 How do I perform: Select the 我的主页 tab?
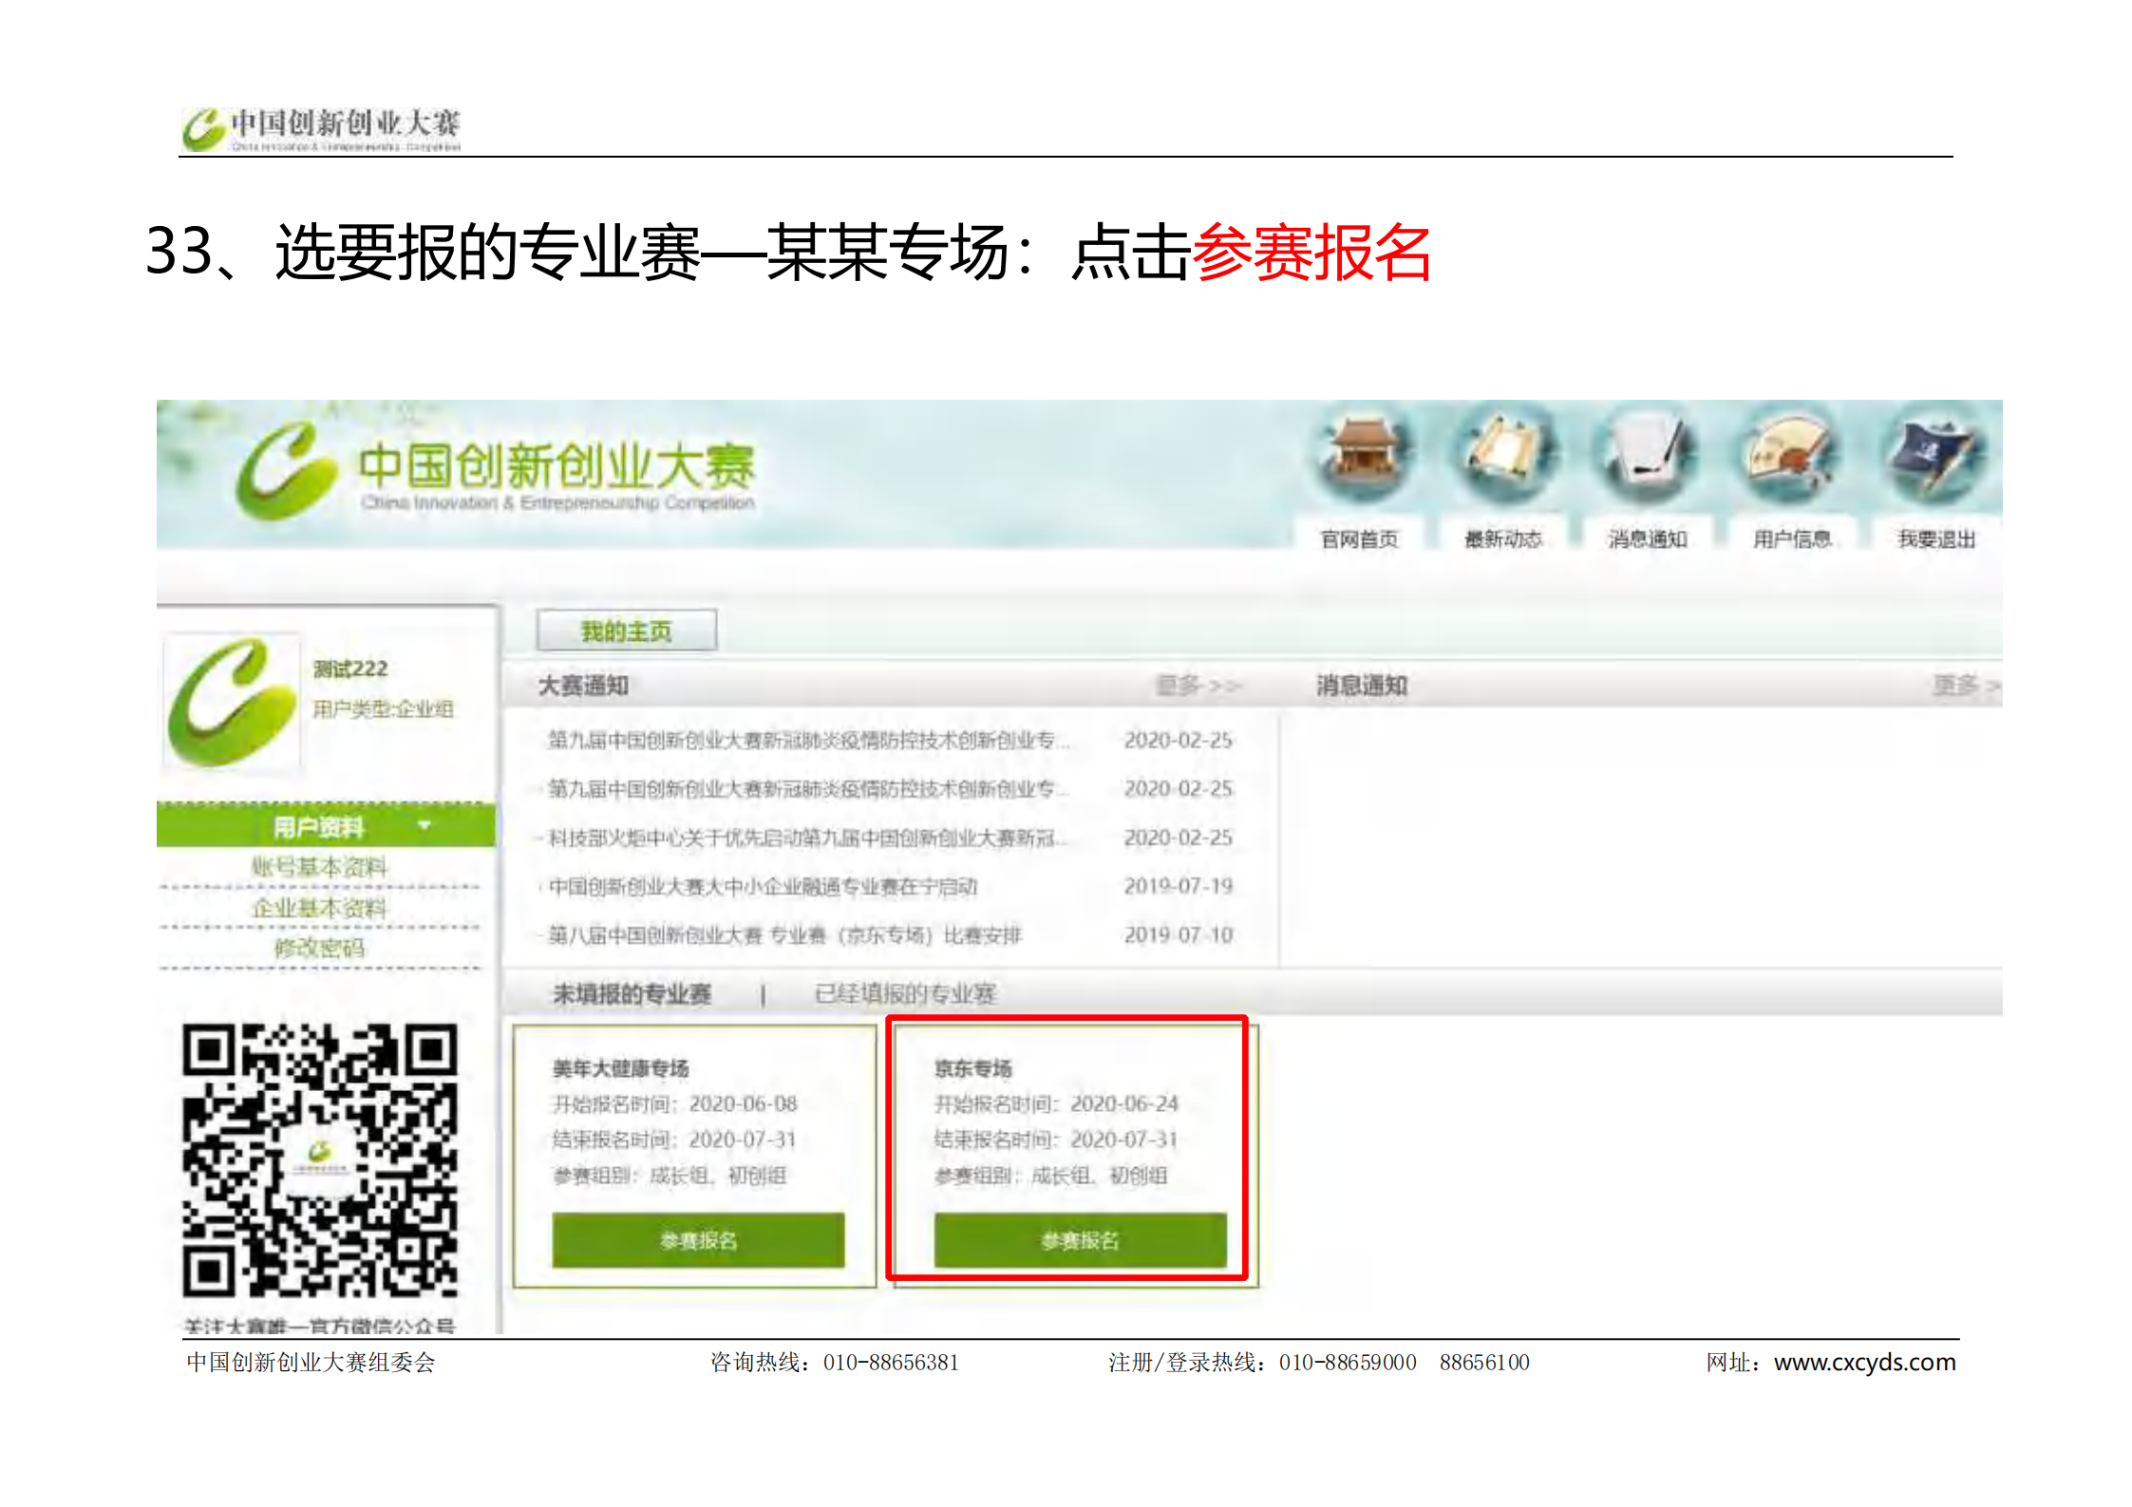point(626,631)
